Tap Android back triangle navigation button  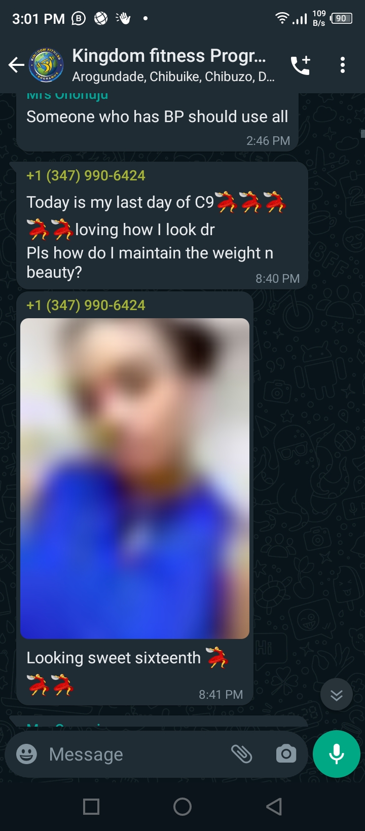click(274, 806)
